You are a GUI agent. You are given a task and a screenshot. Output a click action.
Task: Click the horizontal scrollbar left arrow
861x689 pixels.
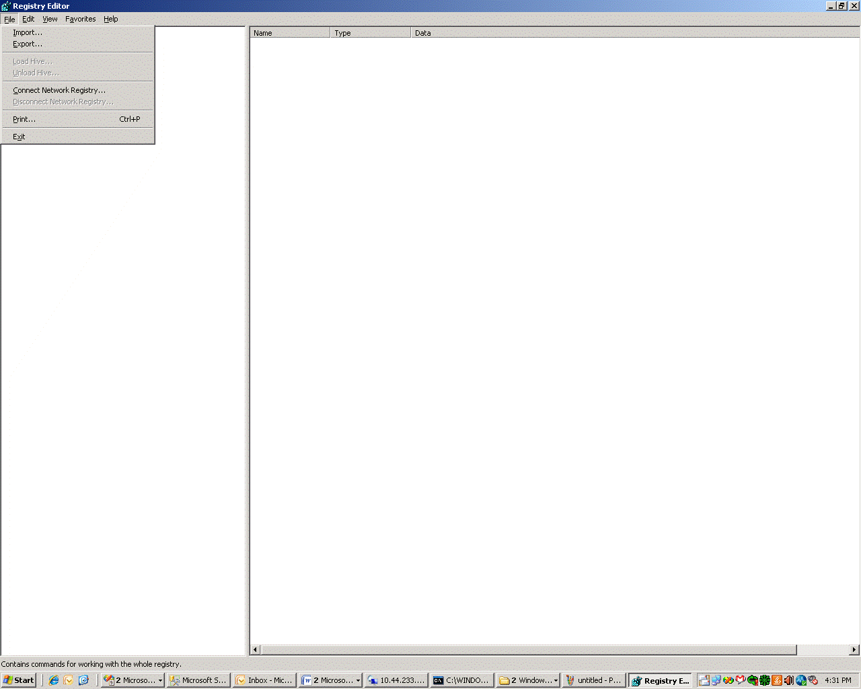coord(255,650)
